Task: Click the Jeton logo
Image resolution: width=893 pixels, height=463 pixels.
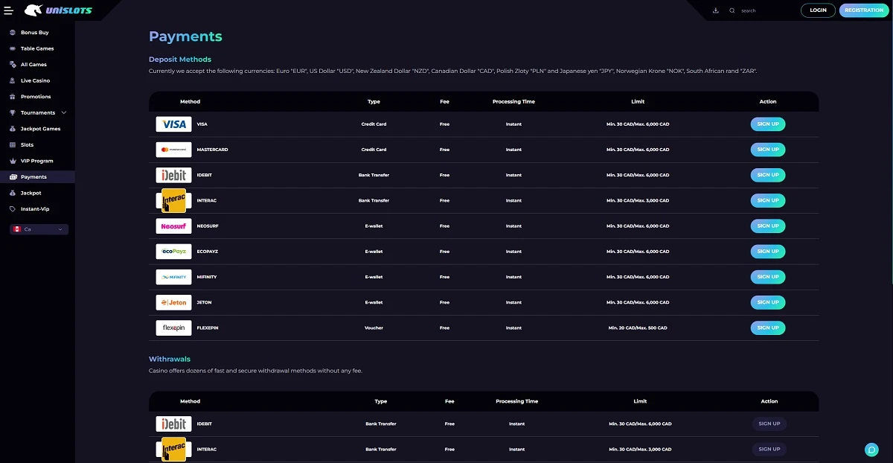Action: click(173, 302)
